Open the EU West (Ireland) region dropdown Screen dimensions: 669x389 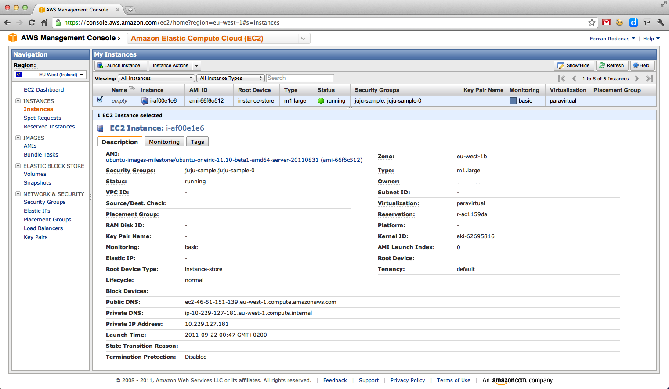[x=50, y=75]
